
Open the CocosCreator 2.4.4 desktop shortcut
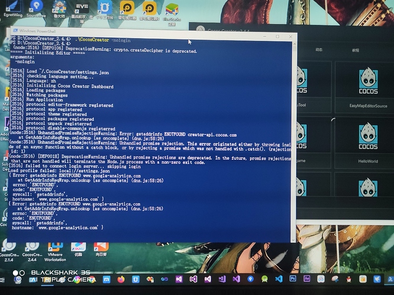coord(32,252)
